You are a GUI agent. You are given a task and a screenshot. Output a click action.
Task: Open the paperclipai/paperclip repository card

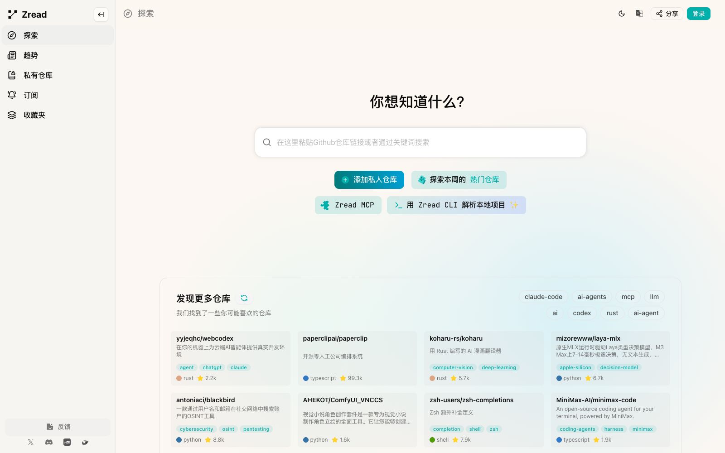point(357,358)
